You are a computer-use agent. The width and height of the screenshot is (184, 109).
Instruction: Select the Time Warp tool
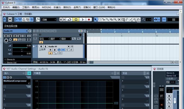tap(123, 19)
